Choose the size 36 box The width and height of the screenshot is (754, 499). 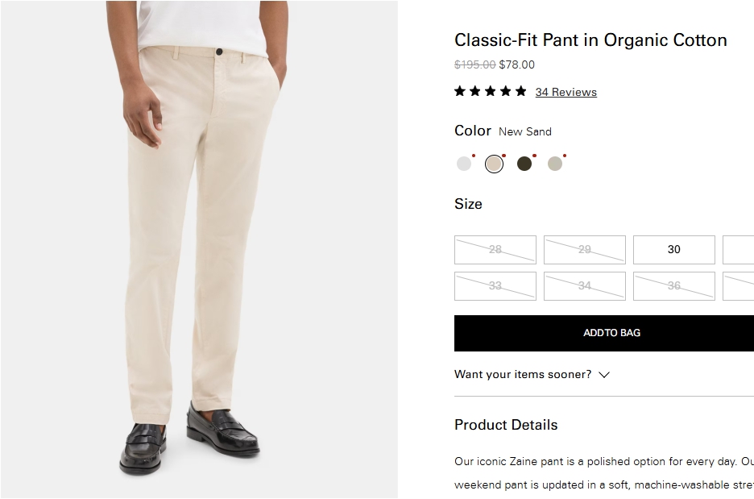pos(673,286)
